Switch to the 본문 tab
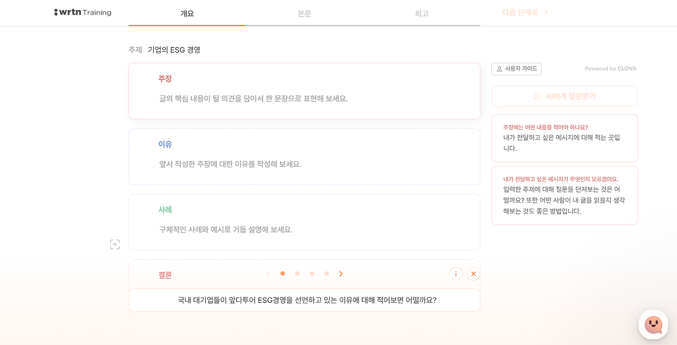 [305, 13]
